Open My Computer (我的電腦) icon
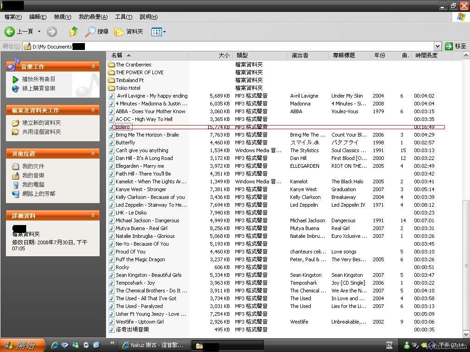This screenshot has width=470, height=352. point(16,185)
